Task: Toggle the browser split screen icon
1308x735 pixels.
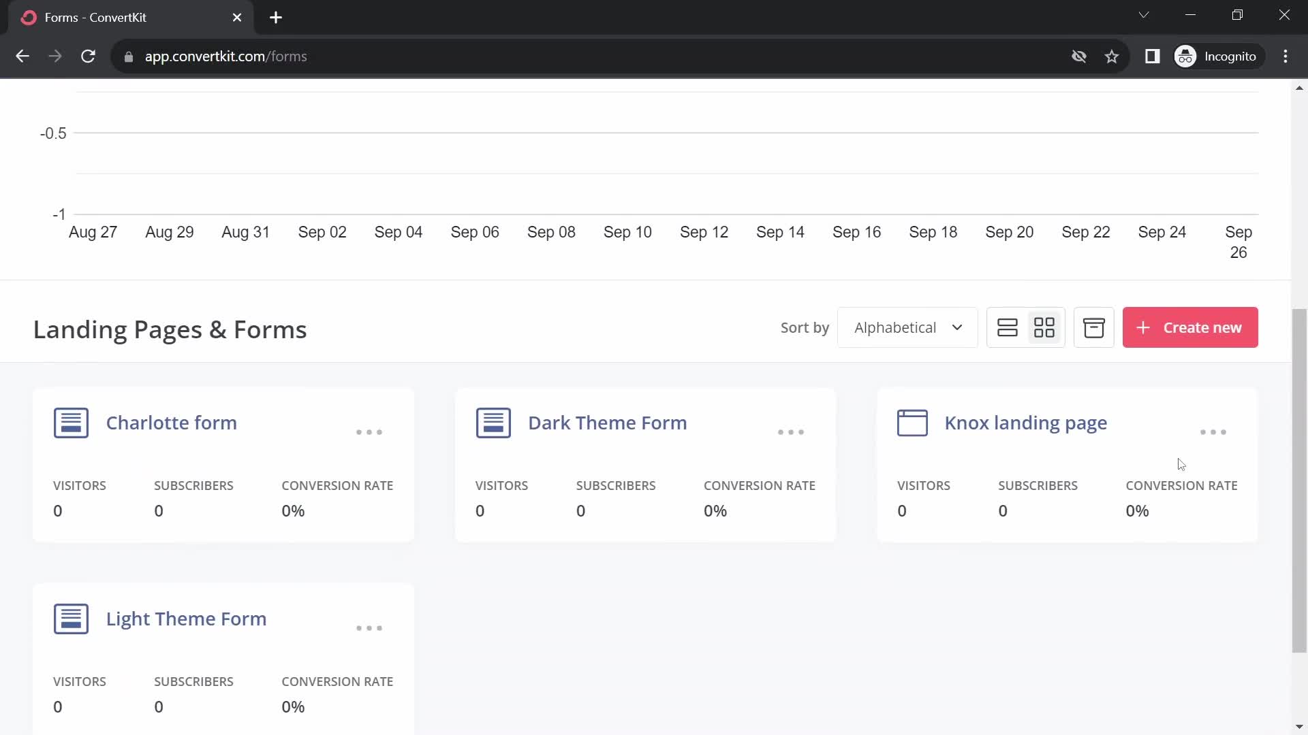Action: [x=1152, y=56]
